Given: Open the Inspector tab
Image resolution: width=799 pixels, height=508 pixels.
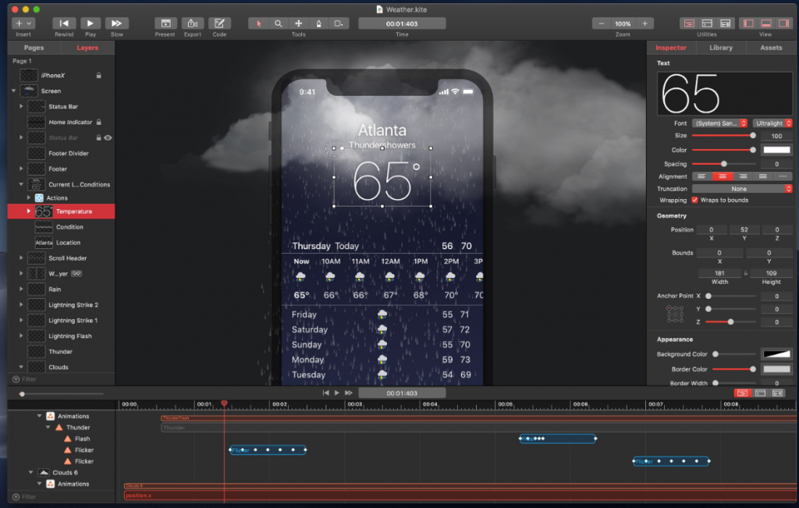Looking at the screenshot, I should tap(670, 48).
